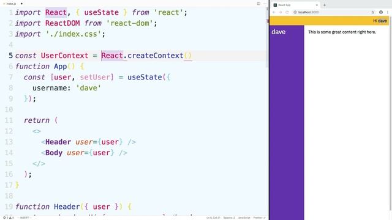Image resolution: width=392 pixels, height=220 pixels.
Task: Open the browser profile avatar
Action: [381, 12]
